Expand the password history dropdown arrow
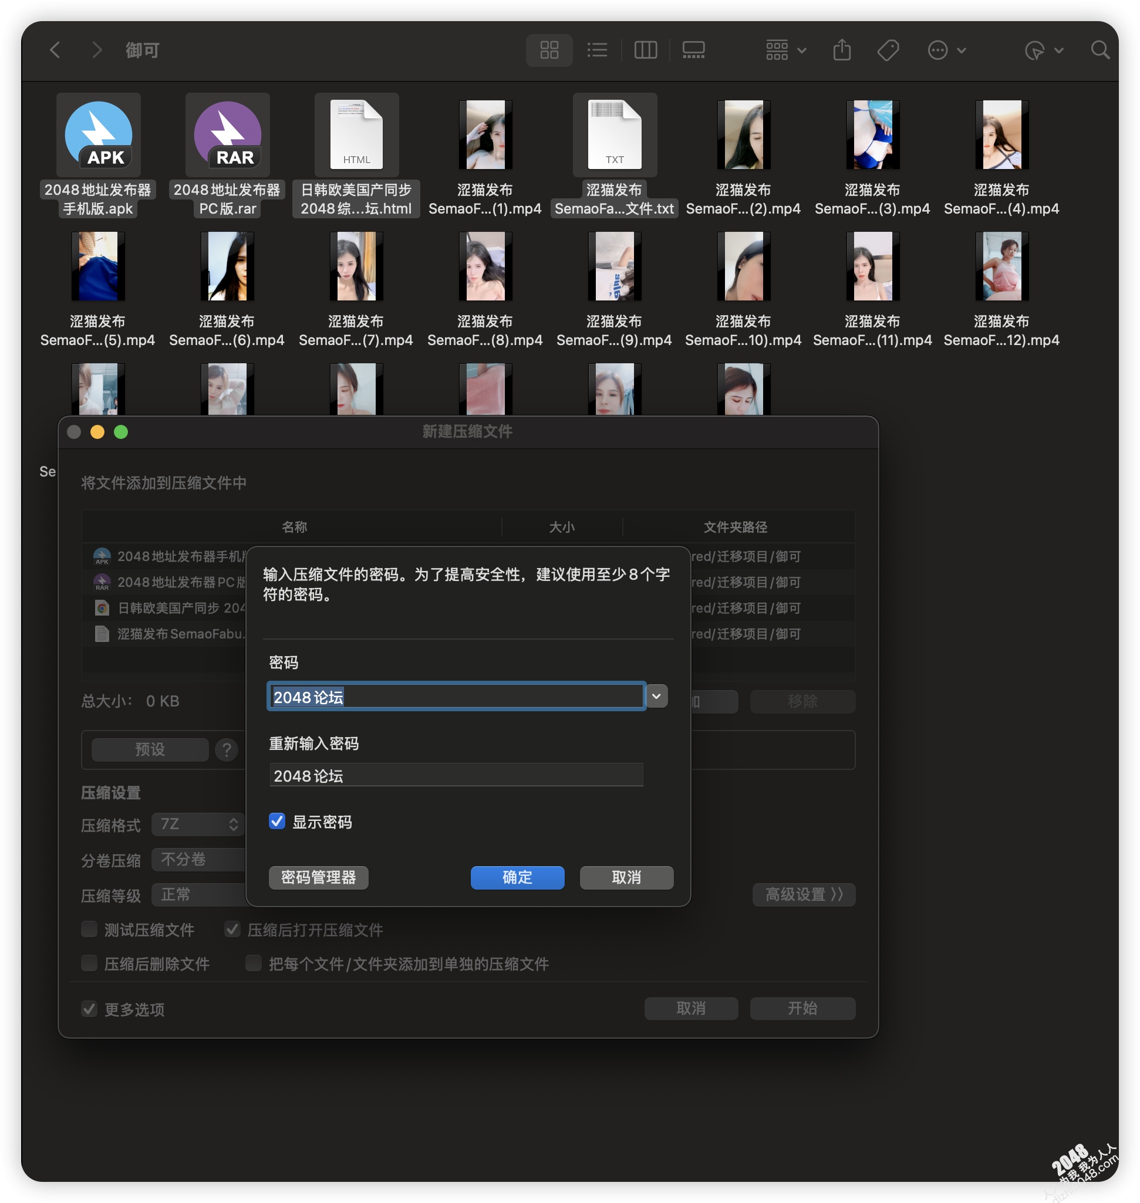1140x1203 pixels. [x=656, y=697]
